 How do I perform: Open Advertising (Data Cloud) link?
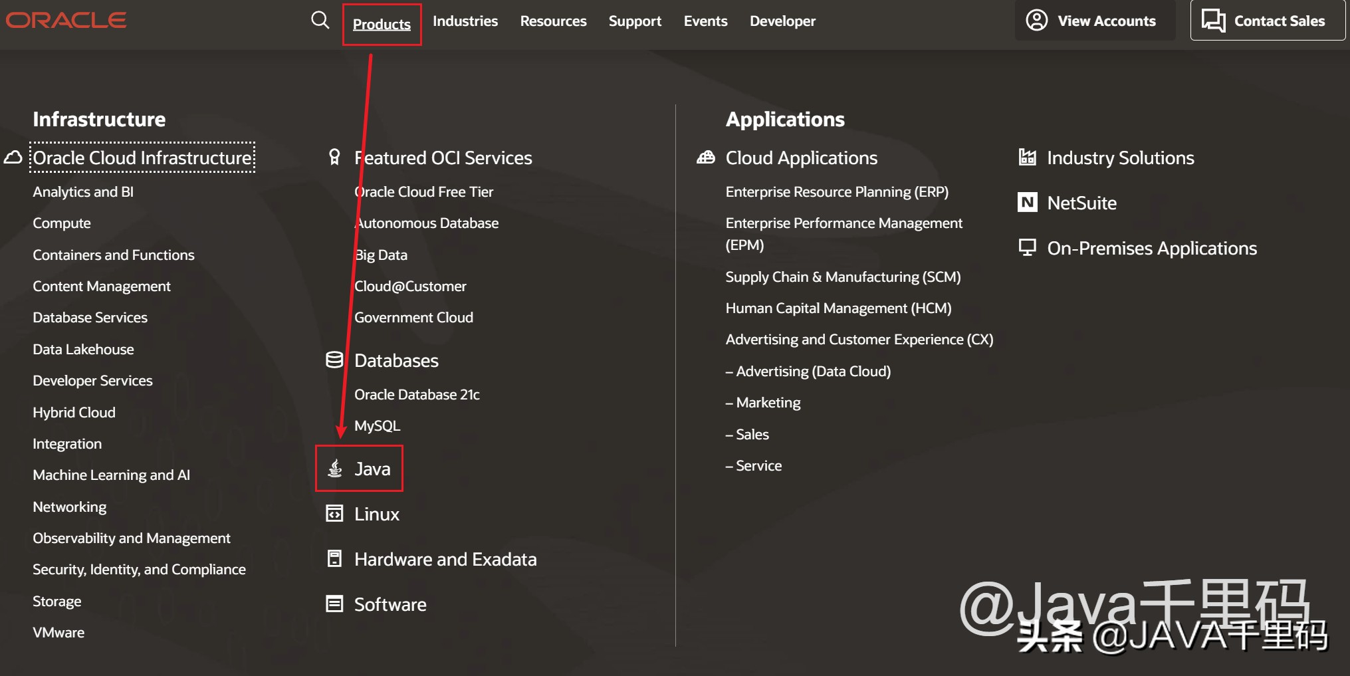(x=808, y=372)
